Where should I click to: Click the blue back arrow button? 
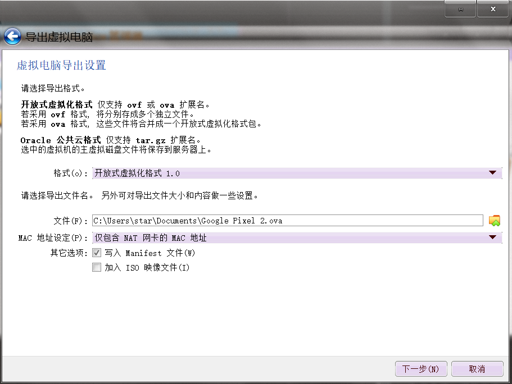tap(12, 37)
